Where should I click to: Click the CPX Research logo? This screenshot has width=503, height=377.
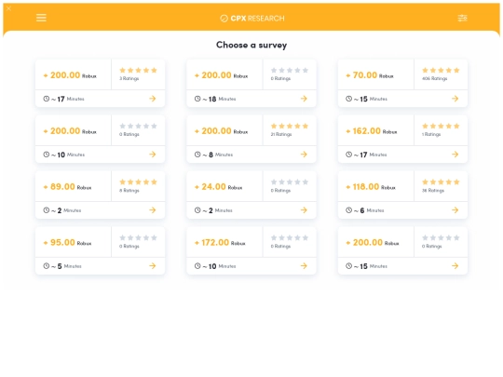click(252, 19)
